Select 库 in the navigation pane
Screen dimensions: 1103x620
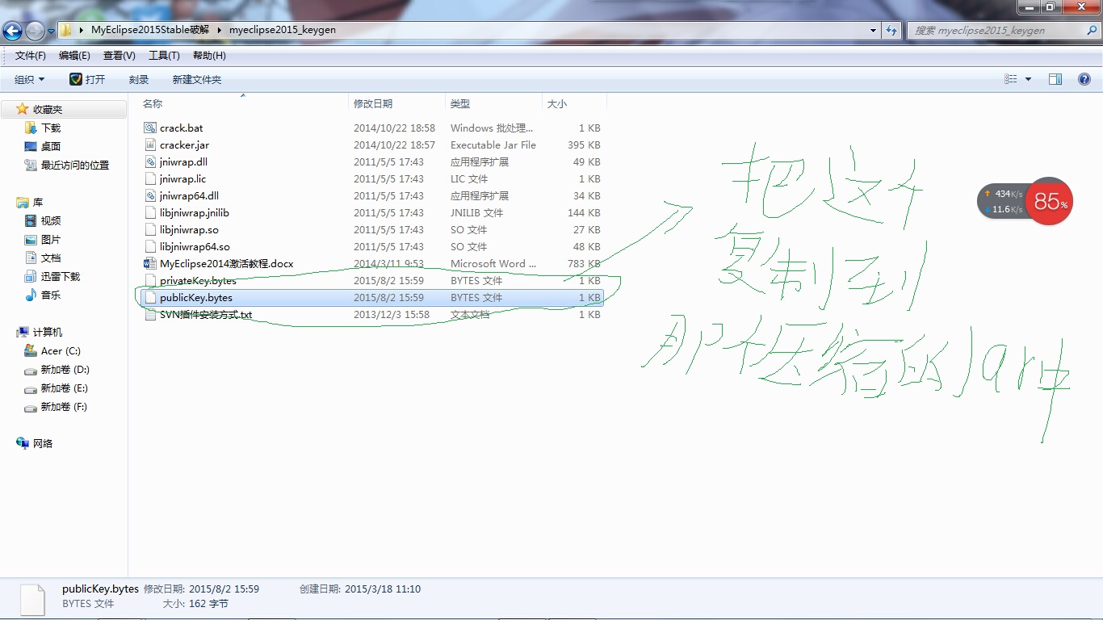click(x=38, y=202)
